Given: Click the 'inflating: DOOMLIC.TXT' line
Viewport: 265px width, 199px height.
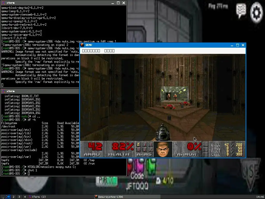Looking at the screenshot, I should coord(21,96).
